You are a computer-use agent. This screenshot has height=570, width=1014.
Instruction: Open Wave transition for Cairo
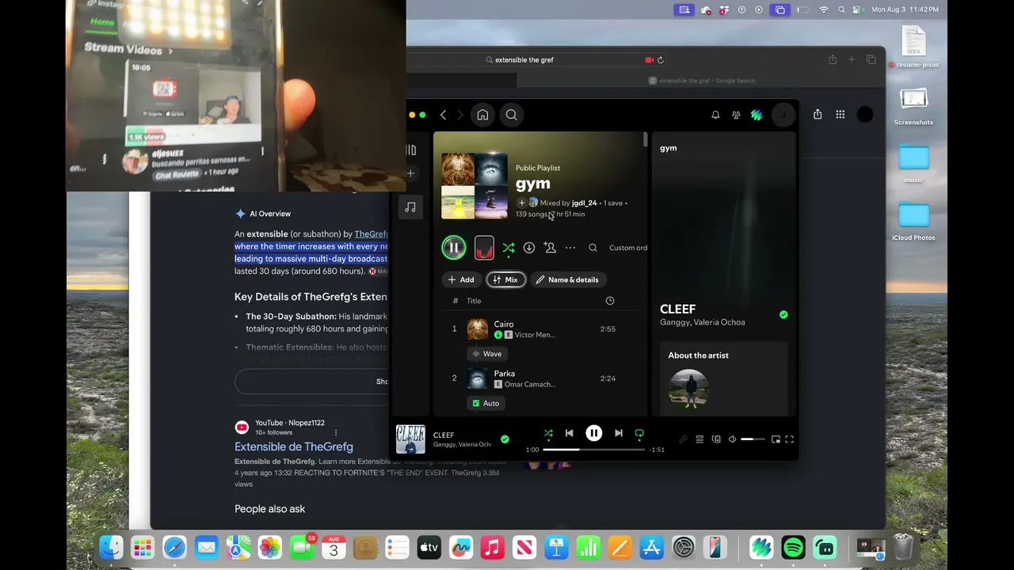pyautogui.click(x=487, y=354)
